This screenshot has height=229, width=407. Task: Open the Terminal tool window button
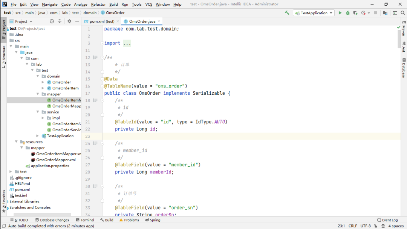pos(85,220)
